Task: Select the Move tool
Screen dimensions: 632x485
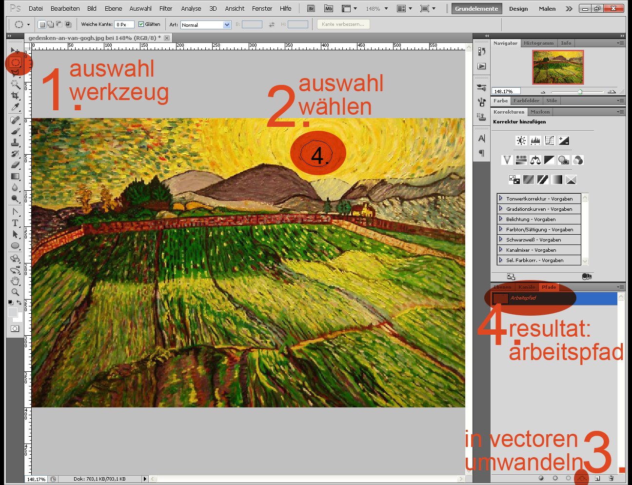Action: pyautogui.click(x=15, y=51)
